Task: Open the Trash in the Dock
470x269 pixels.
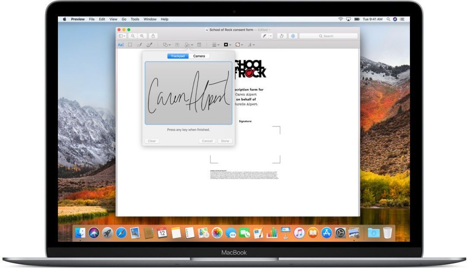Action: [x=387, y=232]
